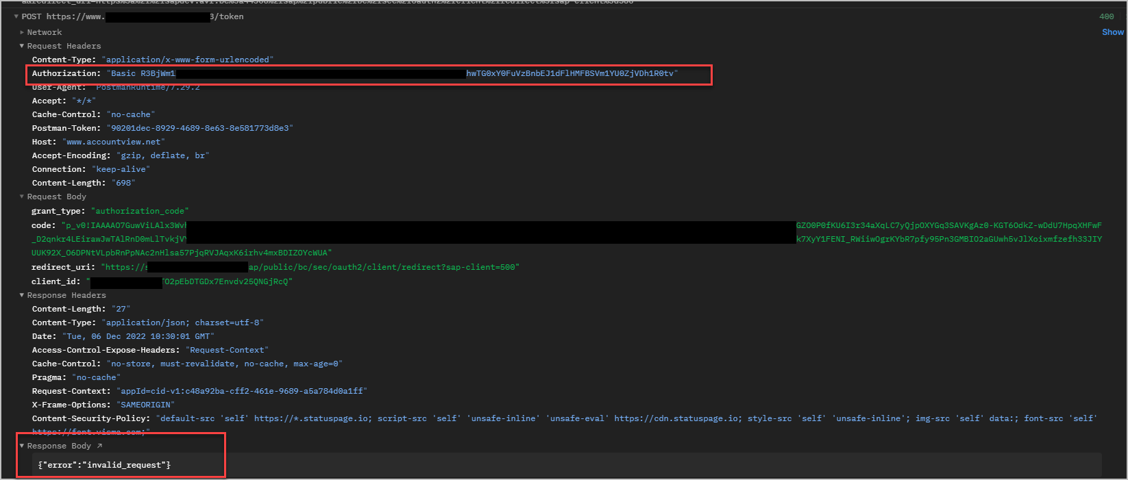Click the Host value www.accountview.net
Viewport: 1128px width, 480px height.
click(114, 142)
